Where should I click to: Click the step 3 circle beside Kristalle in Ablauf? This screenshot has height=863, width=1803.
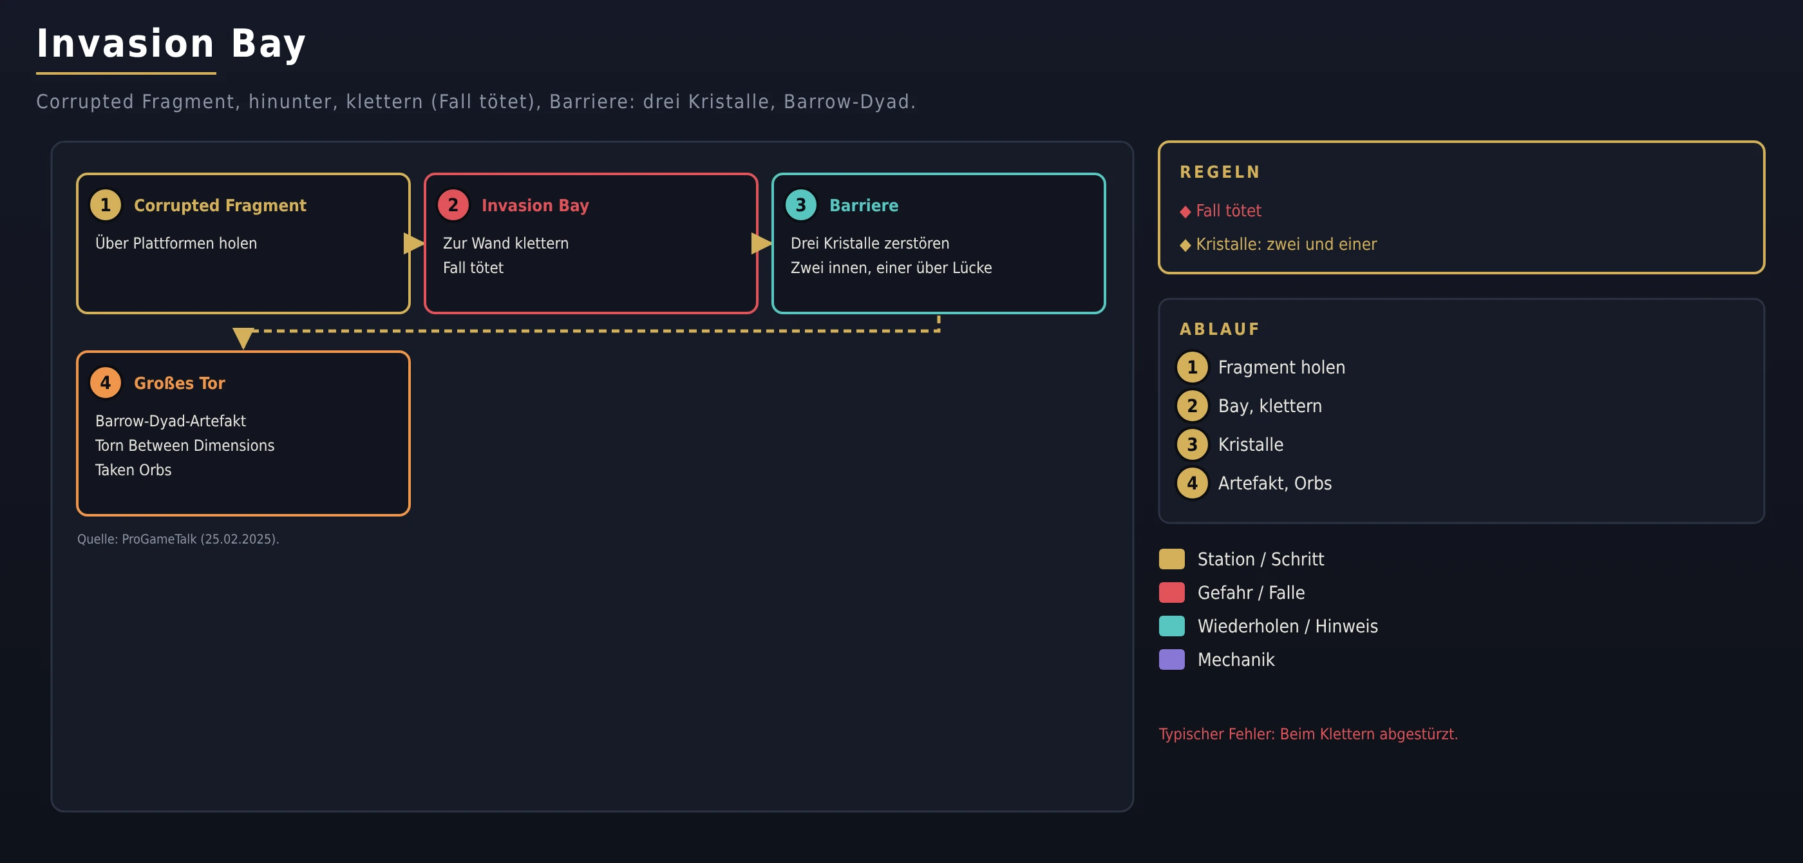(1192, 444)
